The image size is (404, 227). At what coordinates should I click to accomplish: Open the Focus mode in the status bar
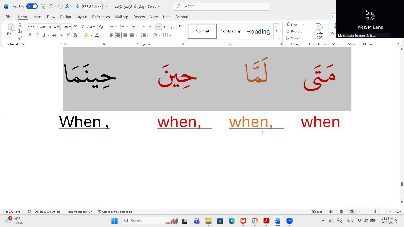[316, 212]
